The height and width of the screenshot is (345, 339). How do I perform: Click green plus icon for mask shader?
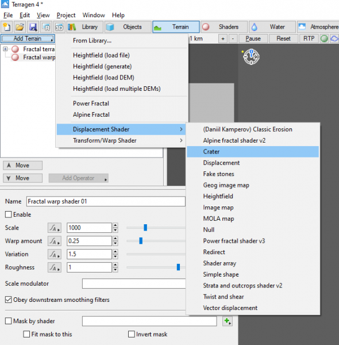pos(227,321)
